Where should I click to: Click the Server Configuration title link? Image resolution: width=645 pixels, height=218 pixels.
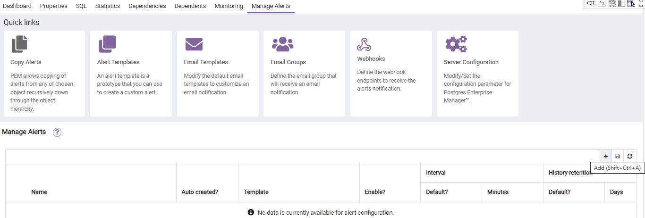[x=471, y=62]
